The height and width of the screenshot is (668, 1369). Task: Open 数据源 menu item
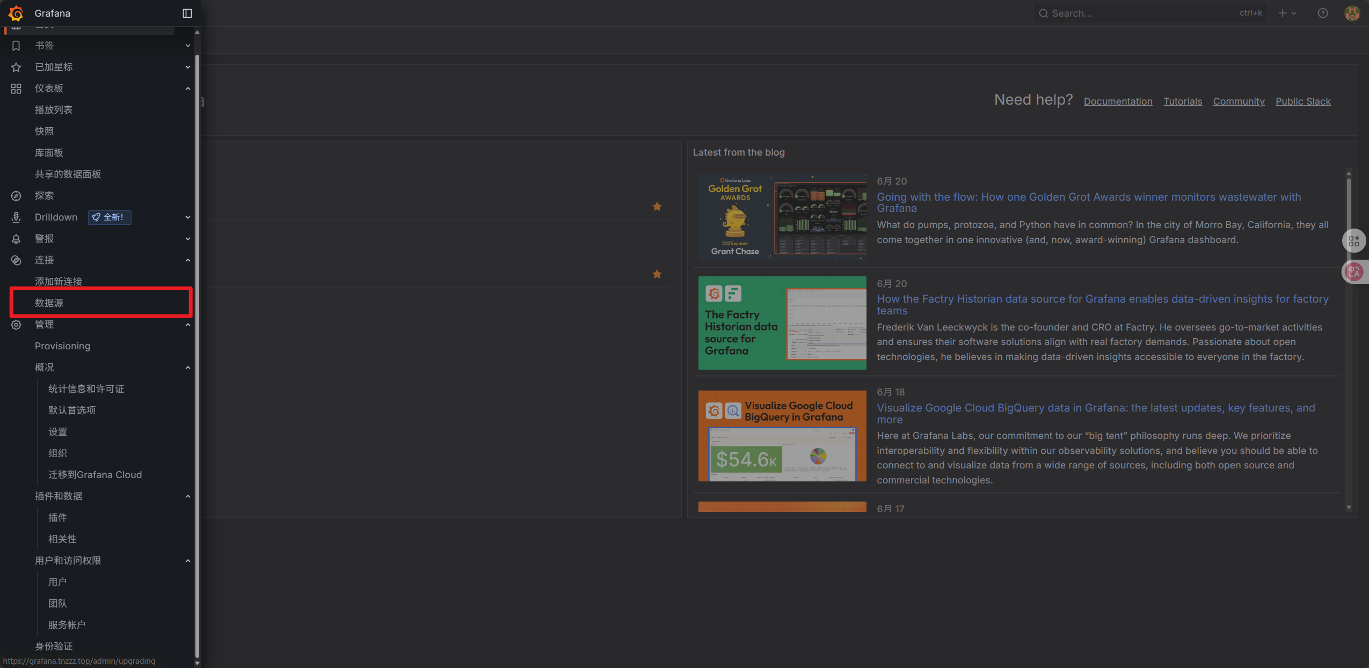click(x=49, y=303)
